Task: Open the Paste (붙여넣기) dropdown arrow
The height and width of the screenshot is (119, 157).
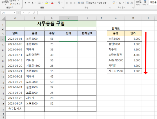Action: tap(5, 4)
